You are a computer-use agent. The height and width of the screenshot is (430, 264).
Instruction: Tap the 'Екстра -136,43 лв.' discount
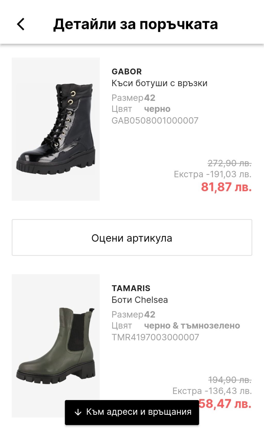[x=212, y=391]
